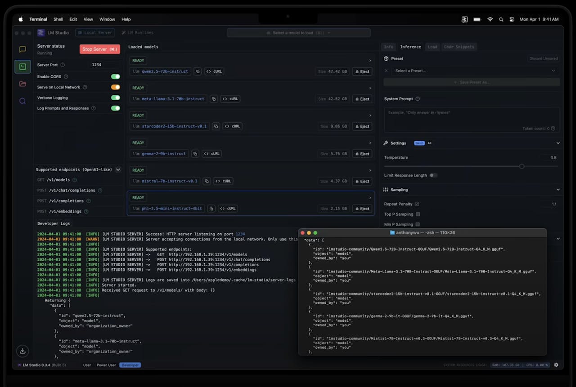Image resolution: width=576 pixels, height=387 pixels.
Task: Check the Repeat Penalty checkbox
Action: coord(417,204)
